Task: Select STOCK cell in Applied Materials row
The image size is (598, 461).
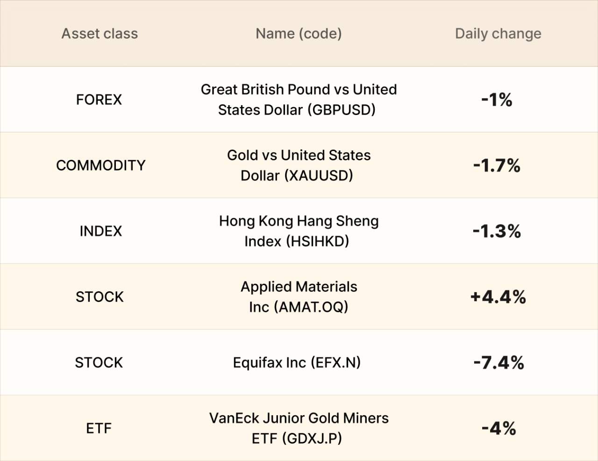Action: point(100,297)
